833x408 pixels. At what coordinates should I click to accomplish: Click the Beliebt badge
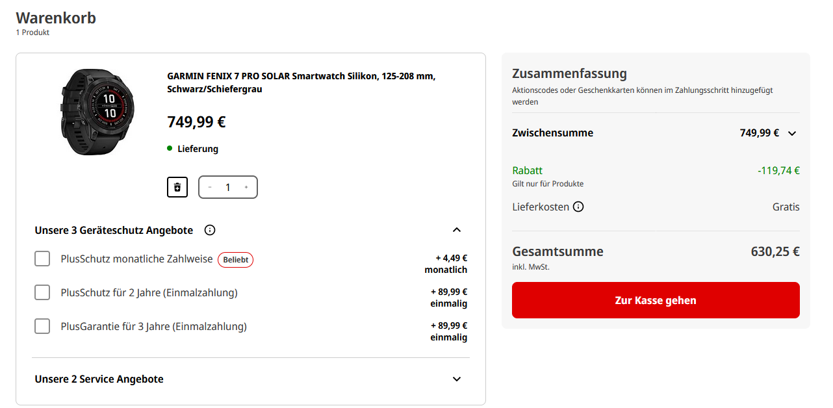pyautogui.click(x=235, y=260)
